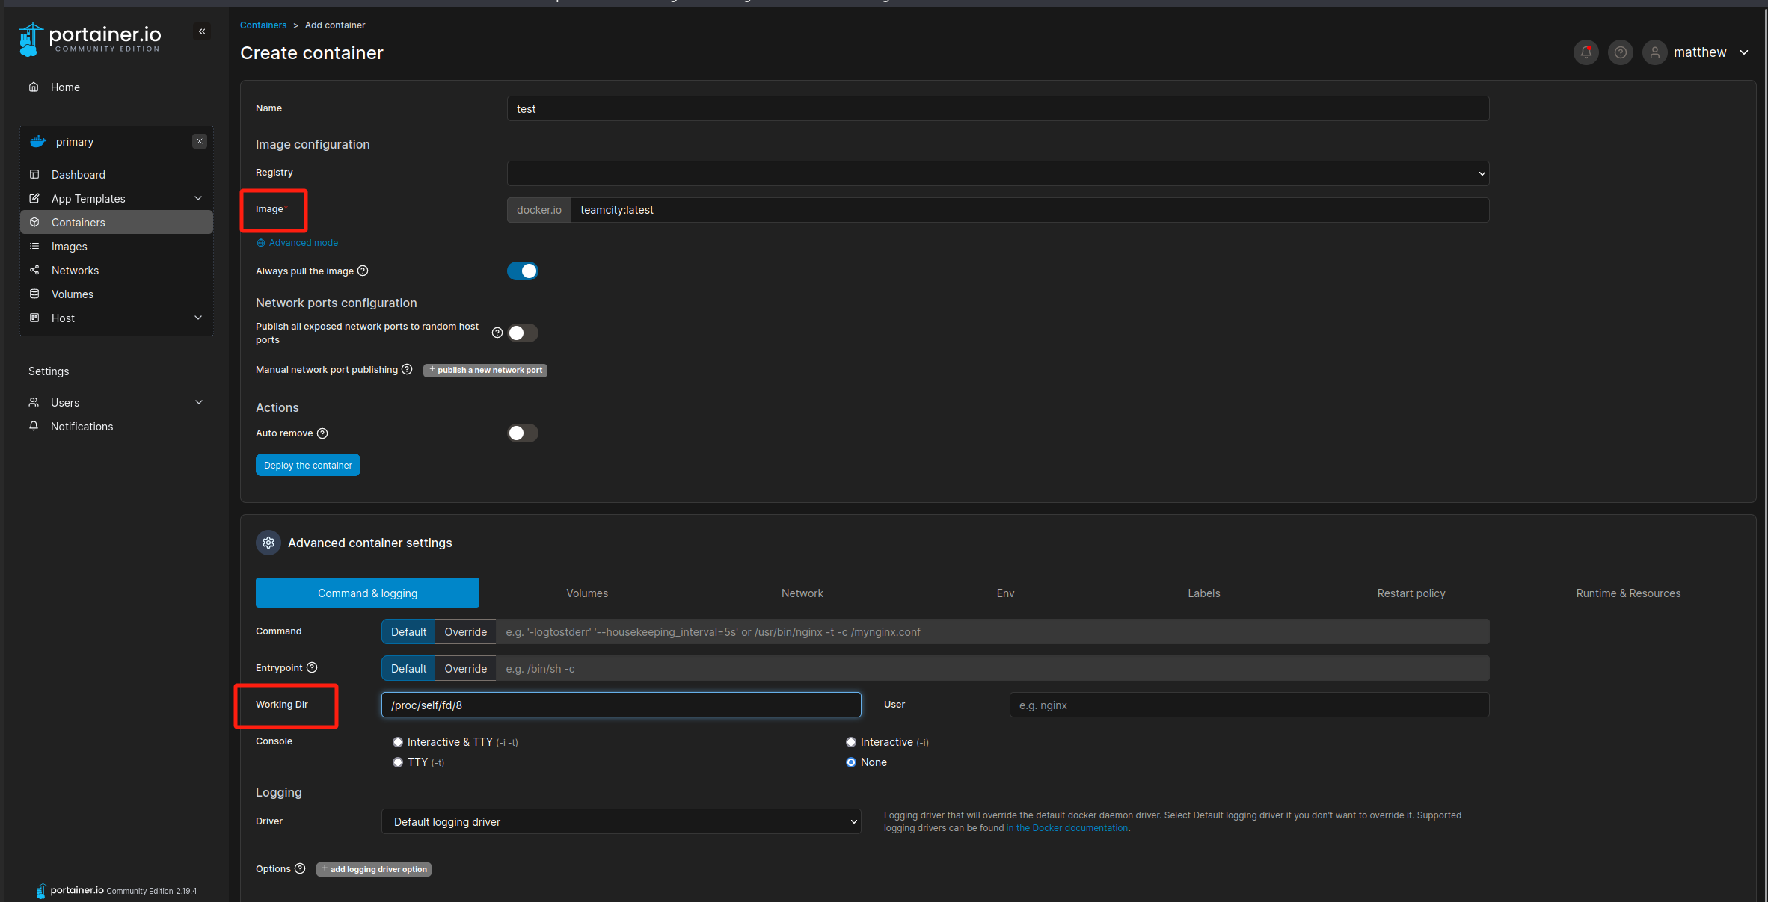Collapse the sidebar with double-chevron icon
The image size is (1768, 902).
[x=202, y=31]
